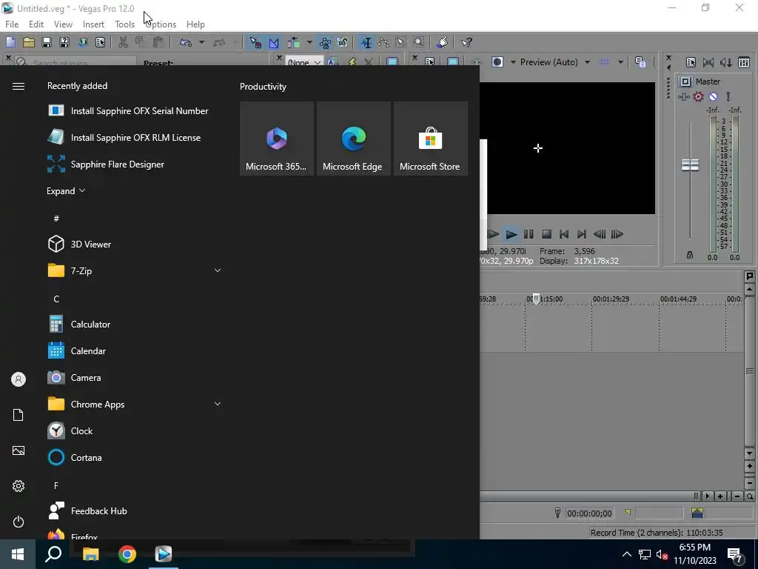Toggle Lock Envelopes to Events button

click(325, 42)
